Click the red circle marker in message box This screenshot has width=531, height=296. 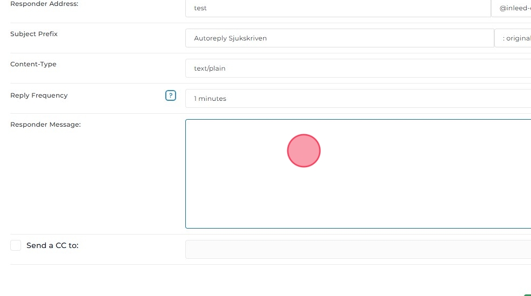pos(304,150)
